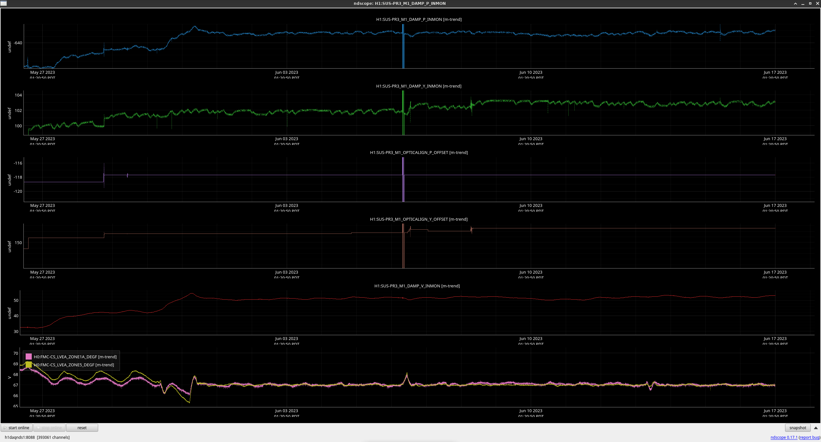The width and height of the screenshot is (821, 442).
Task: Minimize the ndscope window
Action: pos(803,4)
